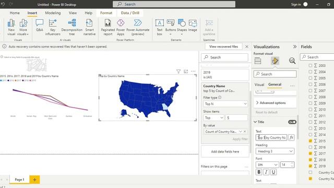Click Sign in at top right
The width and height of the screenshot is (334, 188).
coord(296,4)
